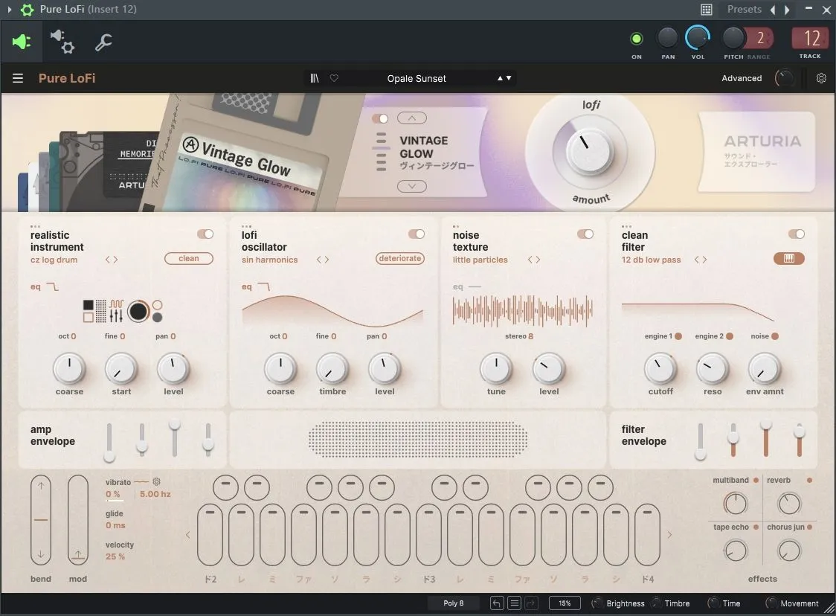The image size is (836, 616).
Task: Open plugin settings gear at top right
Action: [821, 78]
